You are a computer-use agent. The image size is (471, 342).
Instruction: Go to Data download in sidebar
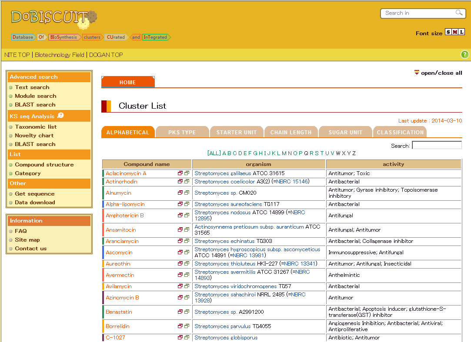(x=35, y=202)
